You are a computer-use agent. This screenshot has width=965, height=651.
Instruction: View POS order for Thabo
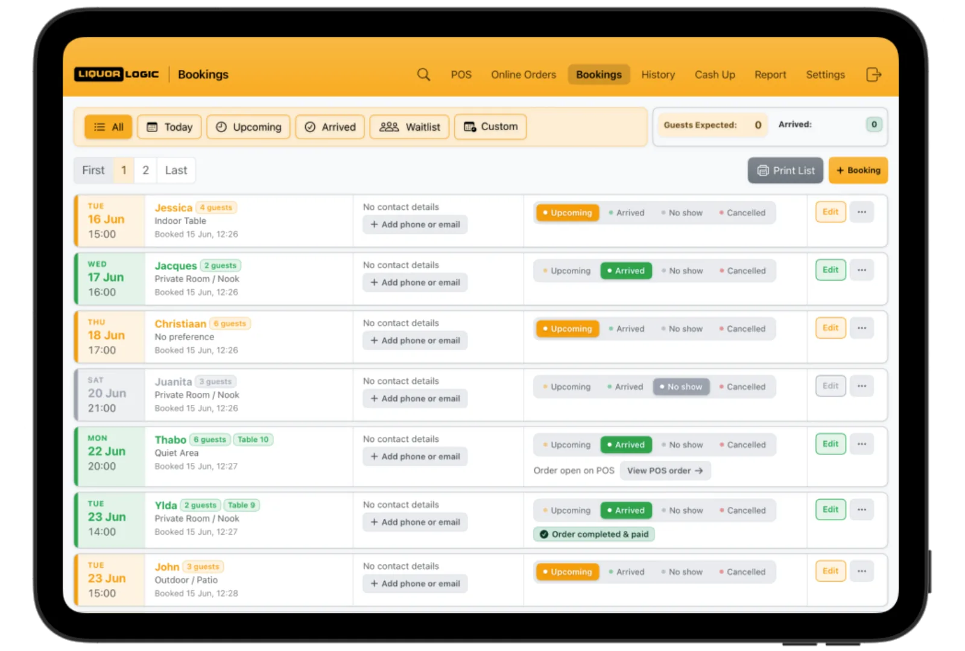(x=665, y=471)
